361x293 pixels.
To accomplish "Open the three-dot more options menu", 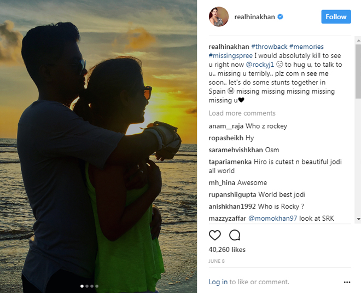I will pos(347,282).
